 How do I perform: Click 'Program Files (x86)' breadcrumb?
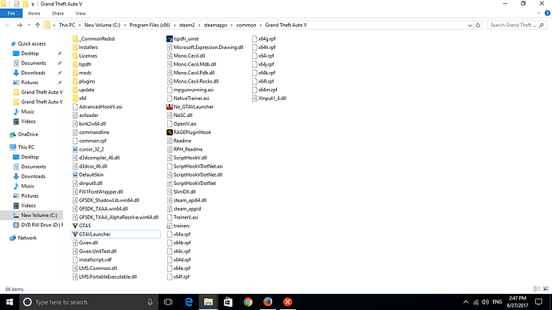click(150, 25)
